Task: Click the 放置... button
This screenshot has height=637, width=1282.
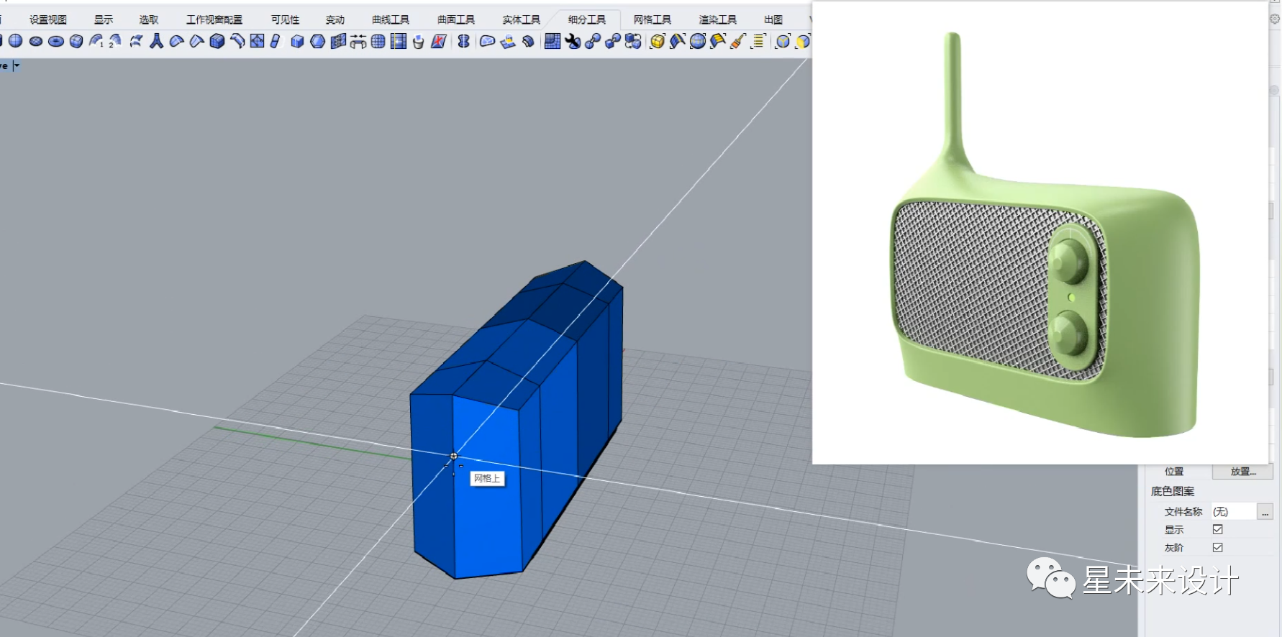Action: [x=1243, y=472]
